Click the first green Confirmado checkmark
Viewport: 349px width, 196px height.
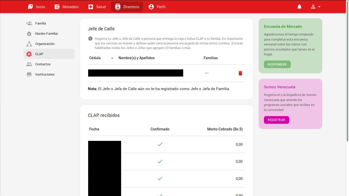pos(160,144)
